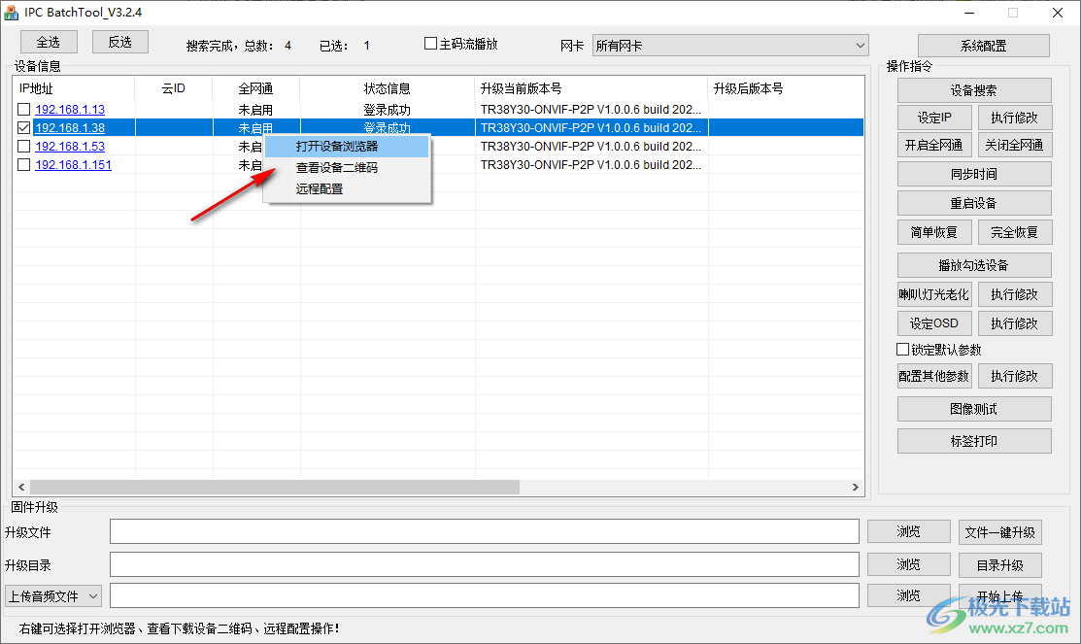This screenshot has height=644, width=1081.
Task: Click 播放勾选设备 to play selected devices
Action: coord(973,264)
